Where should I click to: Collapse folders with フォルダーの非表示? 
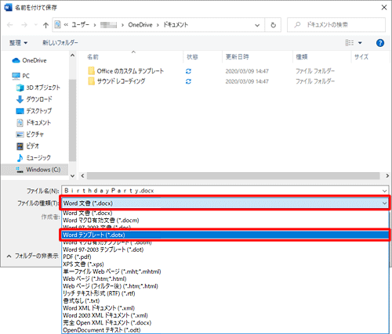click(x=32, y=256)
